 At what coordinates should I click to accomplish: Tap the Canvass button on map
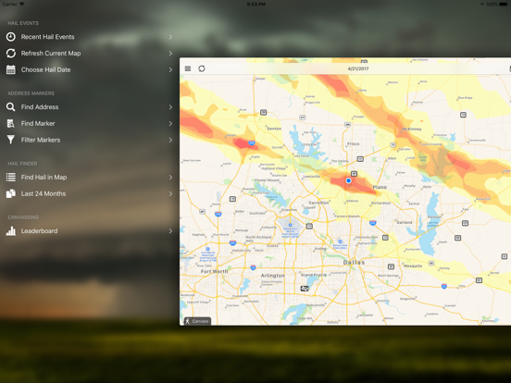tap(197, 321)
